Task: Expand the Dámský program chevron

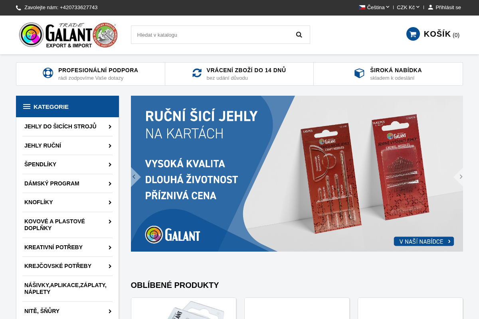Action: point(110,184)
